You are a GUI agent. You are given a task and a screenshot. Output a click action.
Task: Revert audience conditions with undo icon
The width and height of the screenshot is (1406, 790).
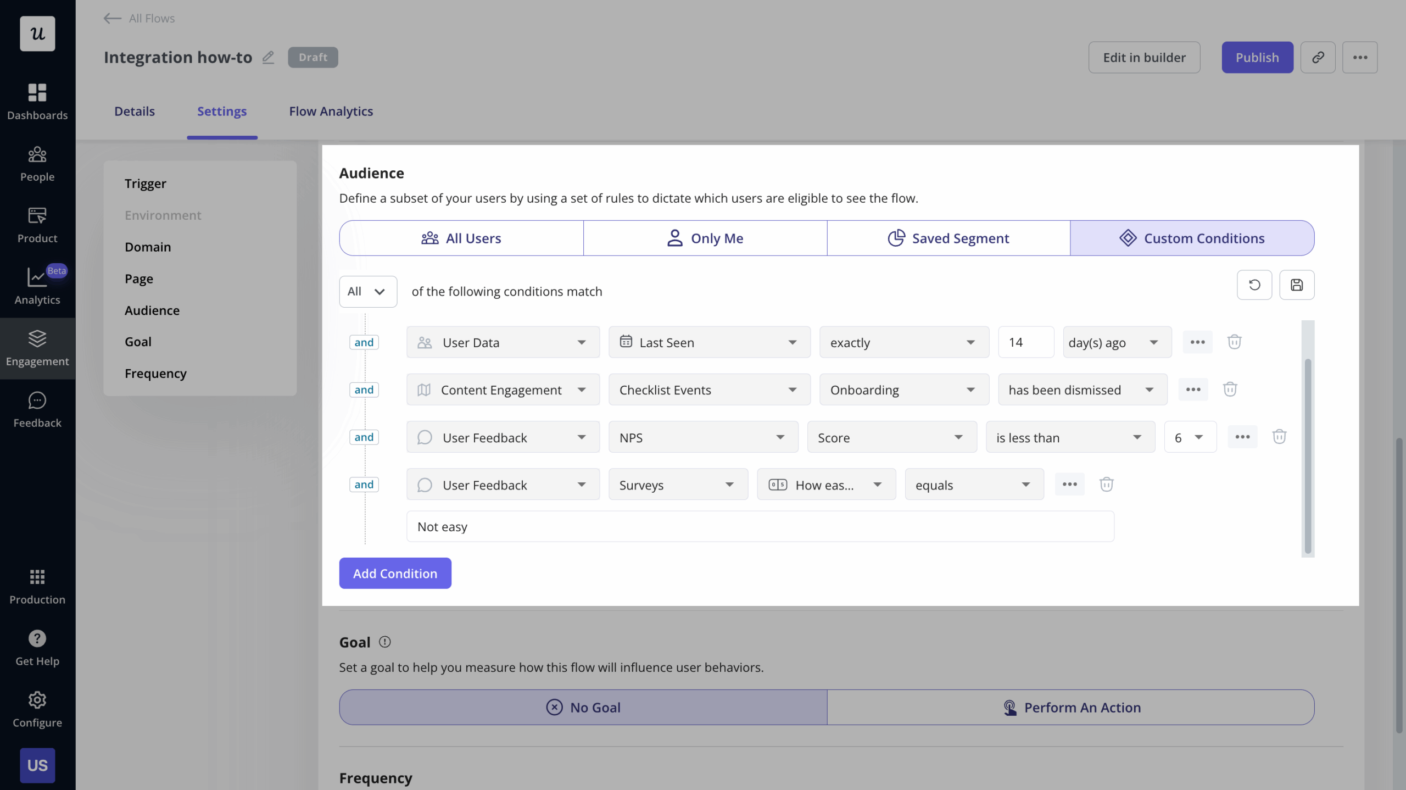[x=1254, y=285]
